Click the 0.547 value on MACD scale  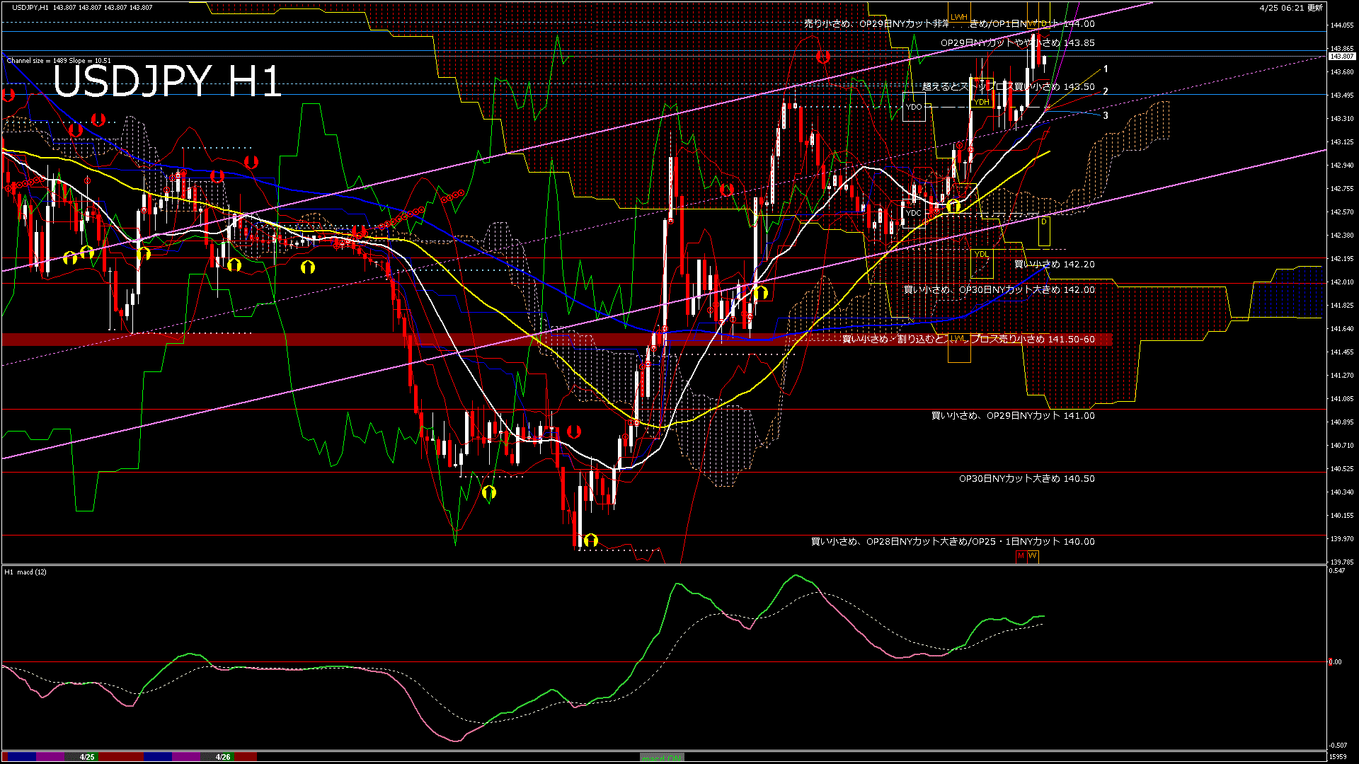(x=1337, y=570)
